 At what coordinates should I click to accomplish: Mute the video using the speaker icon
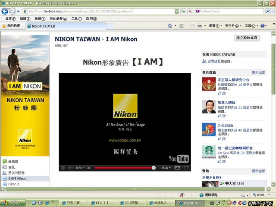(x=71, y=168)
